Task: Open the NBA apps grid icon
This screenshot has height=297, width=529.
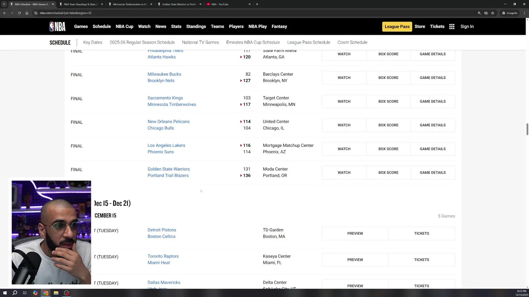Action: pyautogui.click(x=452, y=26)
